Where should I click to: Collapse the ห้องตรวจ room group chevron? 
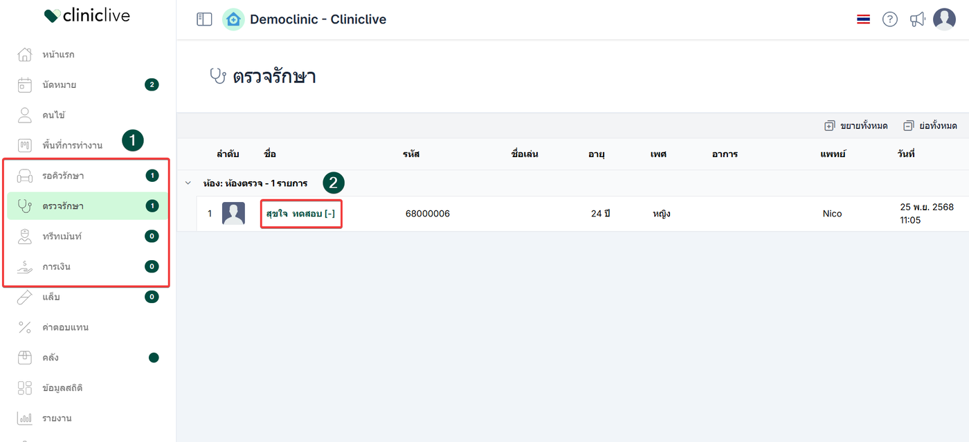click(188, 183)
